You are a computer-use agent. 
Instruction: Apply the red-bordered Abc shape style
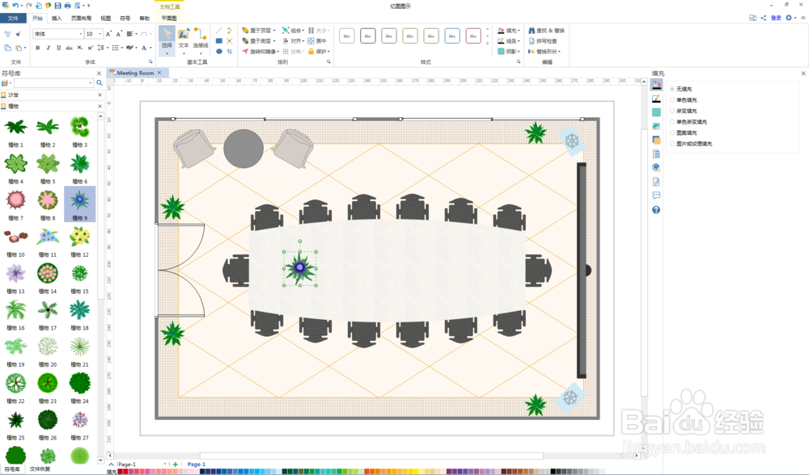(473, 36)
